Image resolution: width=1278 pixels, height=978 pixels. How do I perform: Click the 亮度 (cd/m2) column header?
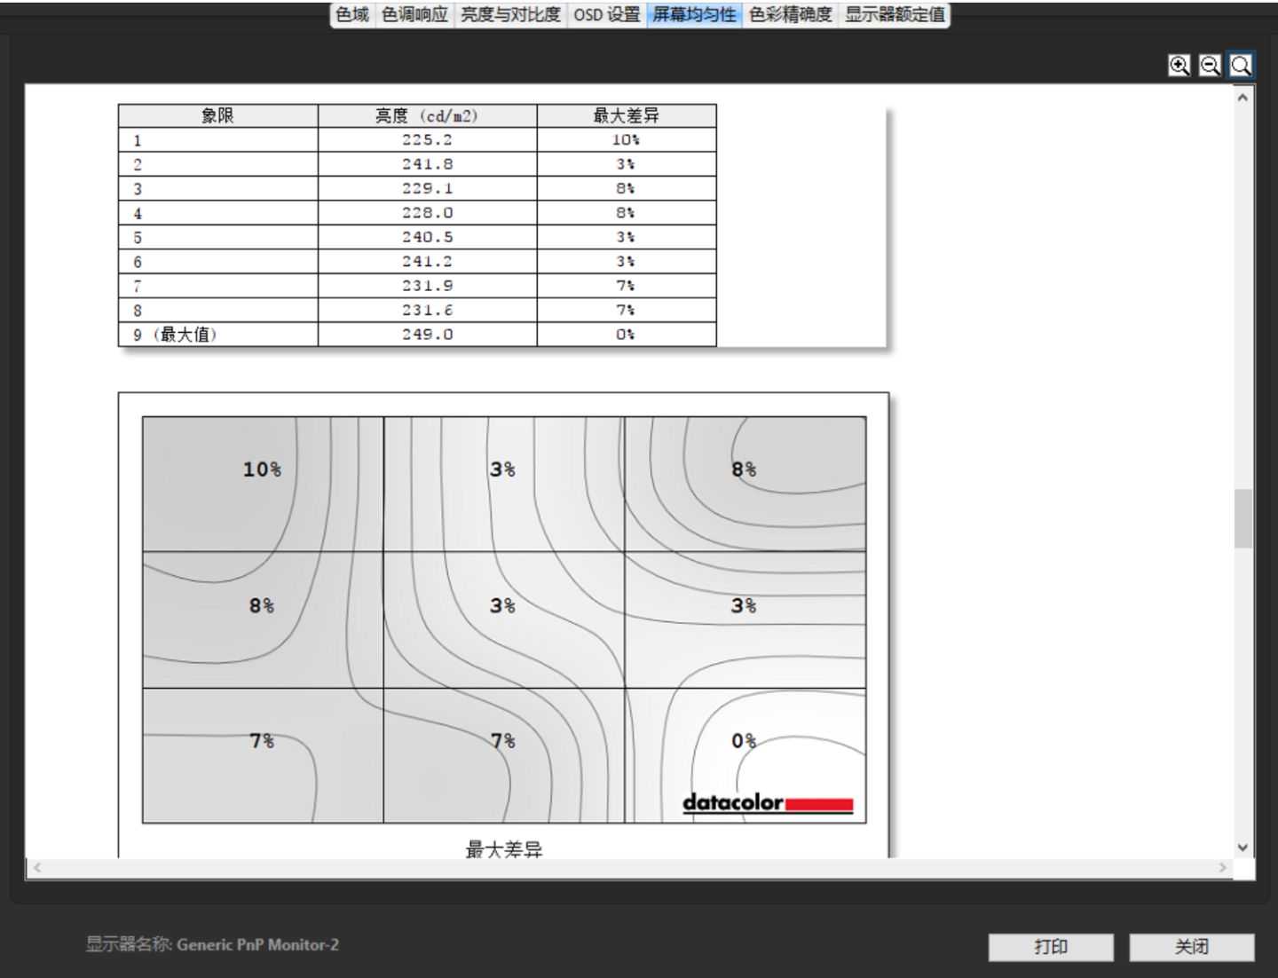click(427, 115)
